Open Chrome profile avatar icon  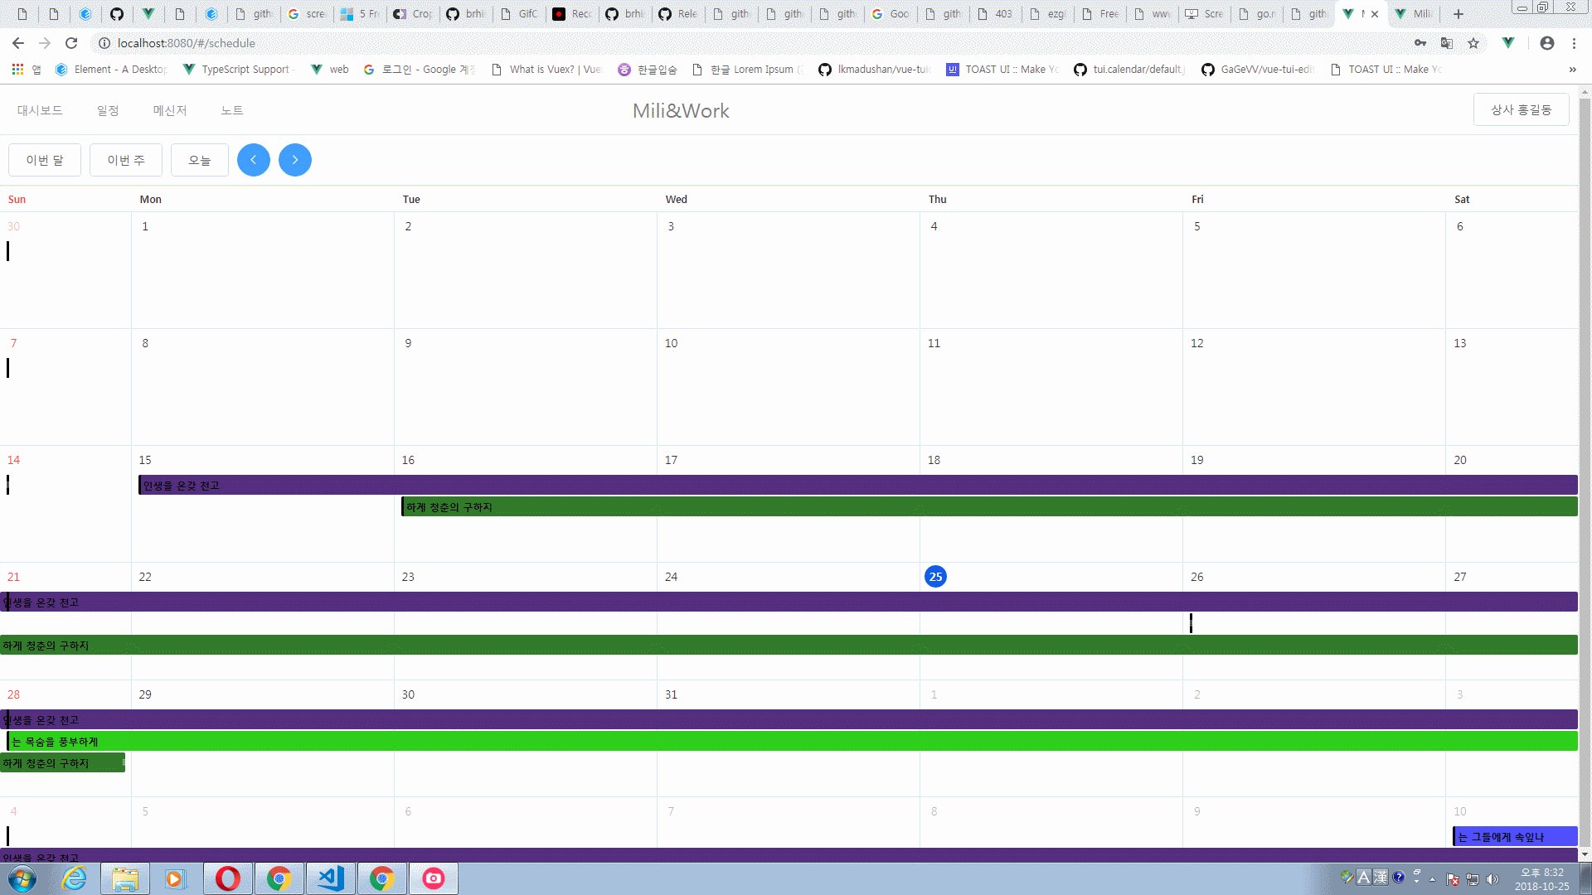(x=1546, y=43)
